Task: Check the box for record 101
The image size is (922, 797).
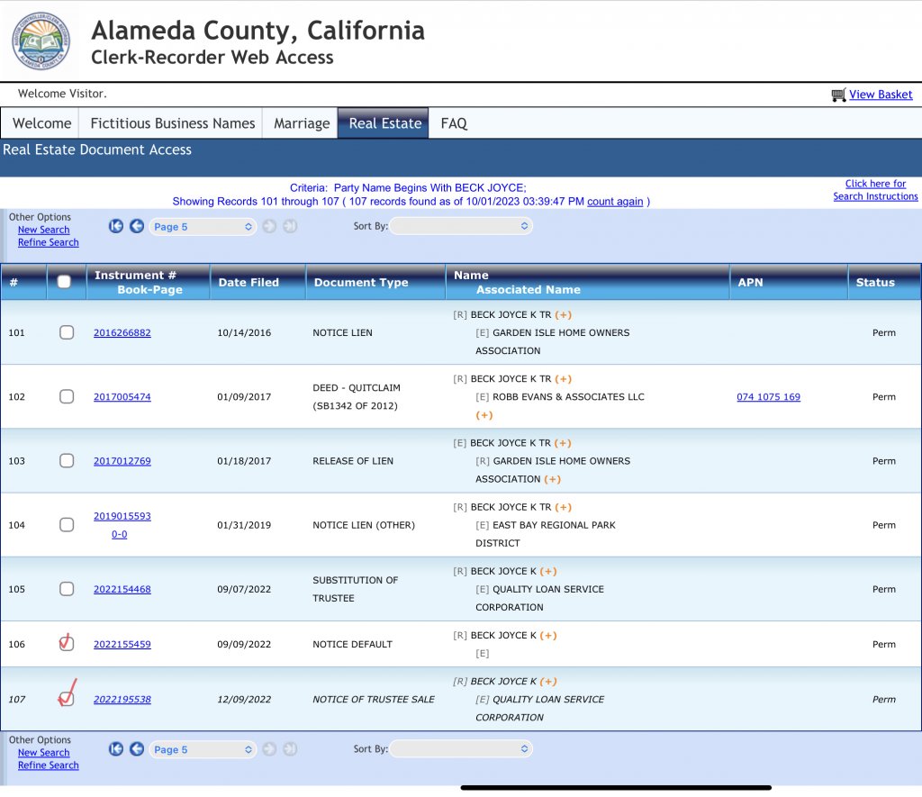Action: (67, 332)
